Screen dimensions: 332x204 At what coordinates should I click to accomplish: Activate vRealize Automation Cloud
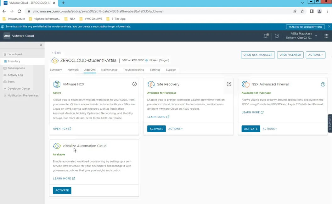click(x=62, y=190)
